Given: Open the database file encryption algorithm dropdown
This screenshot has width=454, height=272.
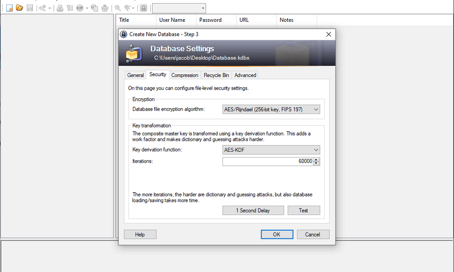Looking at the screenshot, I should point(271,110).
